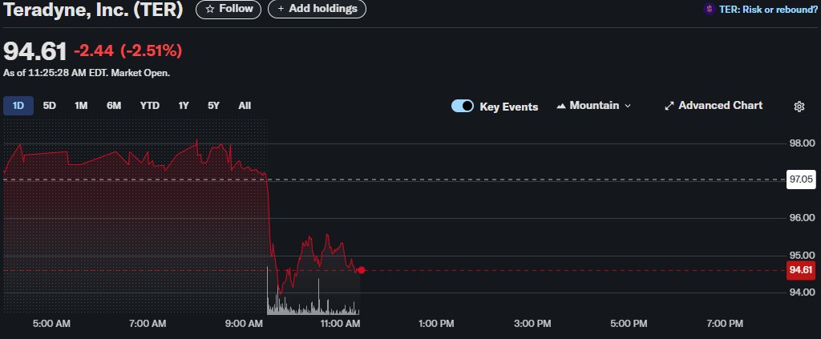Click the TER Risk or rebound badge icon

[710, 9]
